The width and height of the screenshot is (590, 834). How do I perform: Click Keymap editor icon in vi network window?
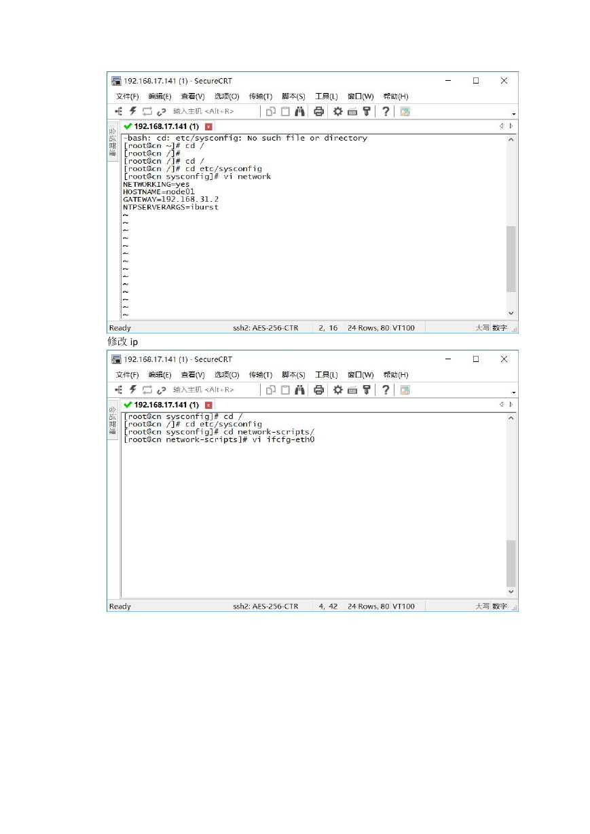tap(352, 111)
